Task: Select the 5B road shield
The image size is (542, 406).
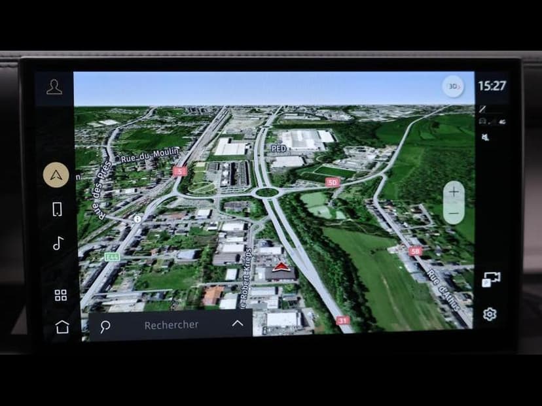Action: pos(415,251)
